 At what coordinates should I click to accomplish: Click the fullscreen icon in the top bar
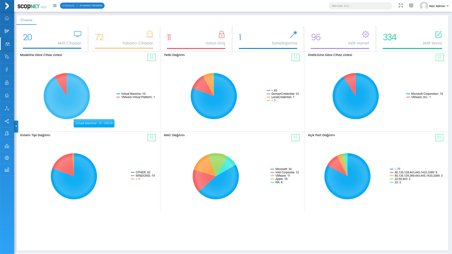point(401,6)
